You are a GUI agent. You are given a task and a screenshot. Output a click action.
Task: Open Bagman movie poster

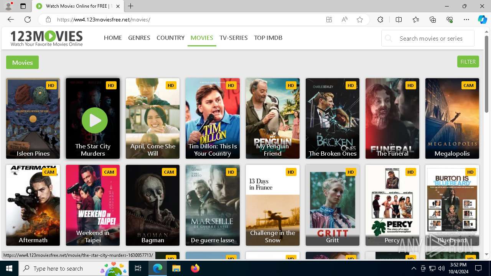click(153, 205)
